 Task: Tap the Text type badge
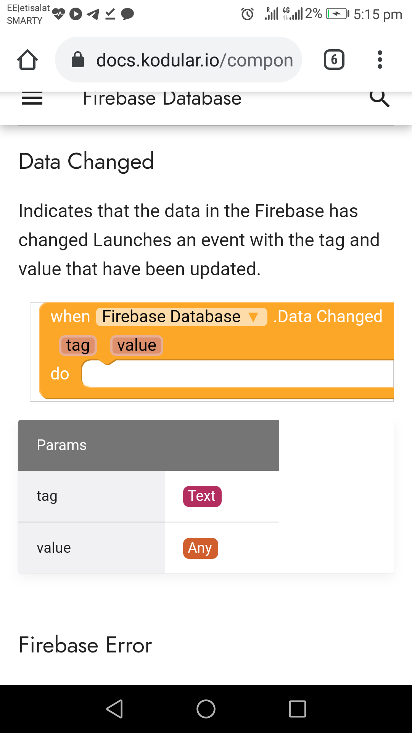click(202, 496)
